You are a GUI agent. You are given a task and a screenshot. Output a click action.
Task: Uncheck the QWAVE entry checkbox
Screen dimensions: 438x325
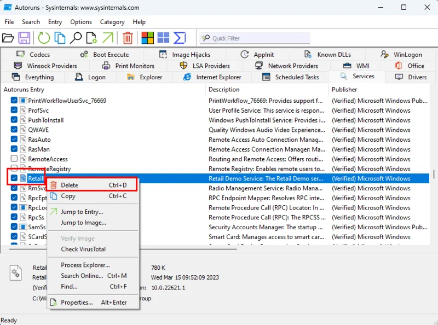[x=14, y=130]
